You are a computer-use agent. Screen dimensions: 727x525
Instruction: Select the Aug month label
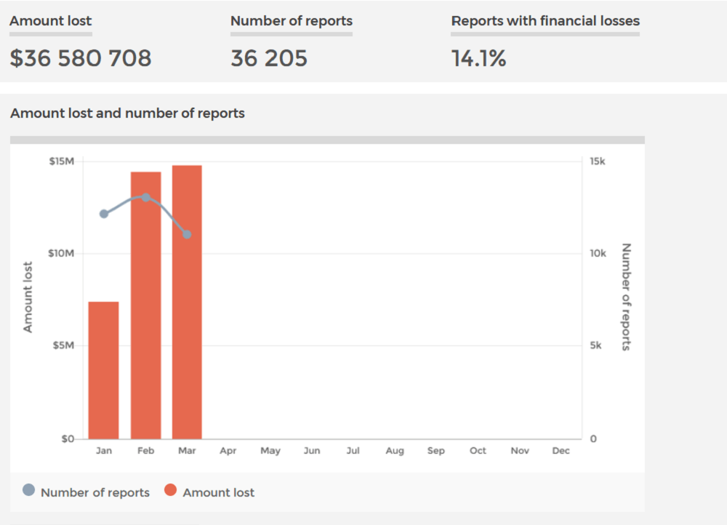pos(395,451)
